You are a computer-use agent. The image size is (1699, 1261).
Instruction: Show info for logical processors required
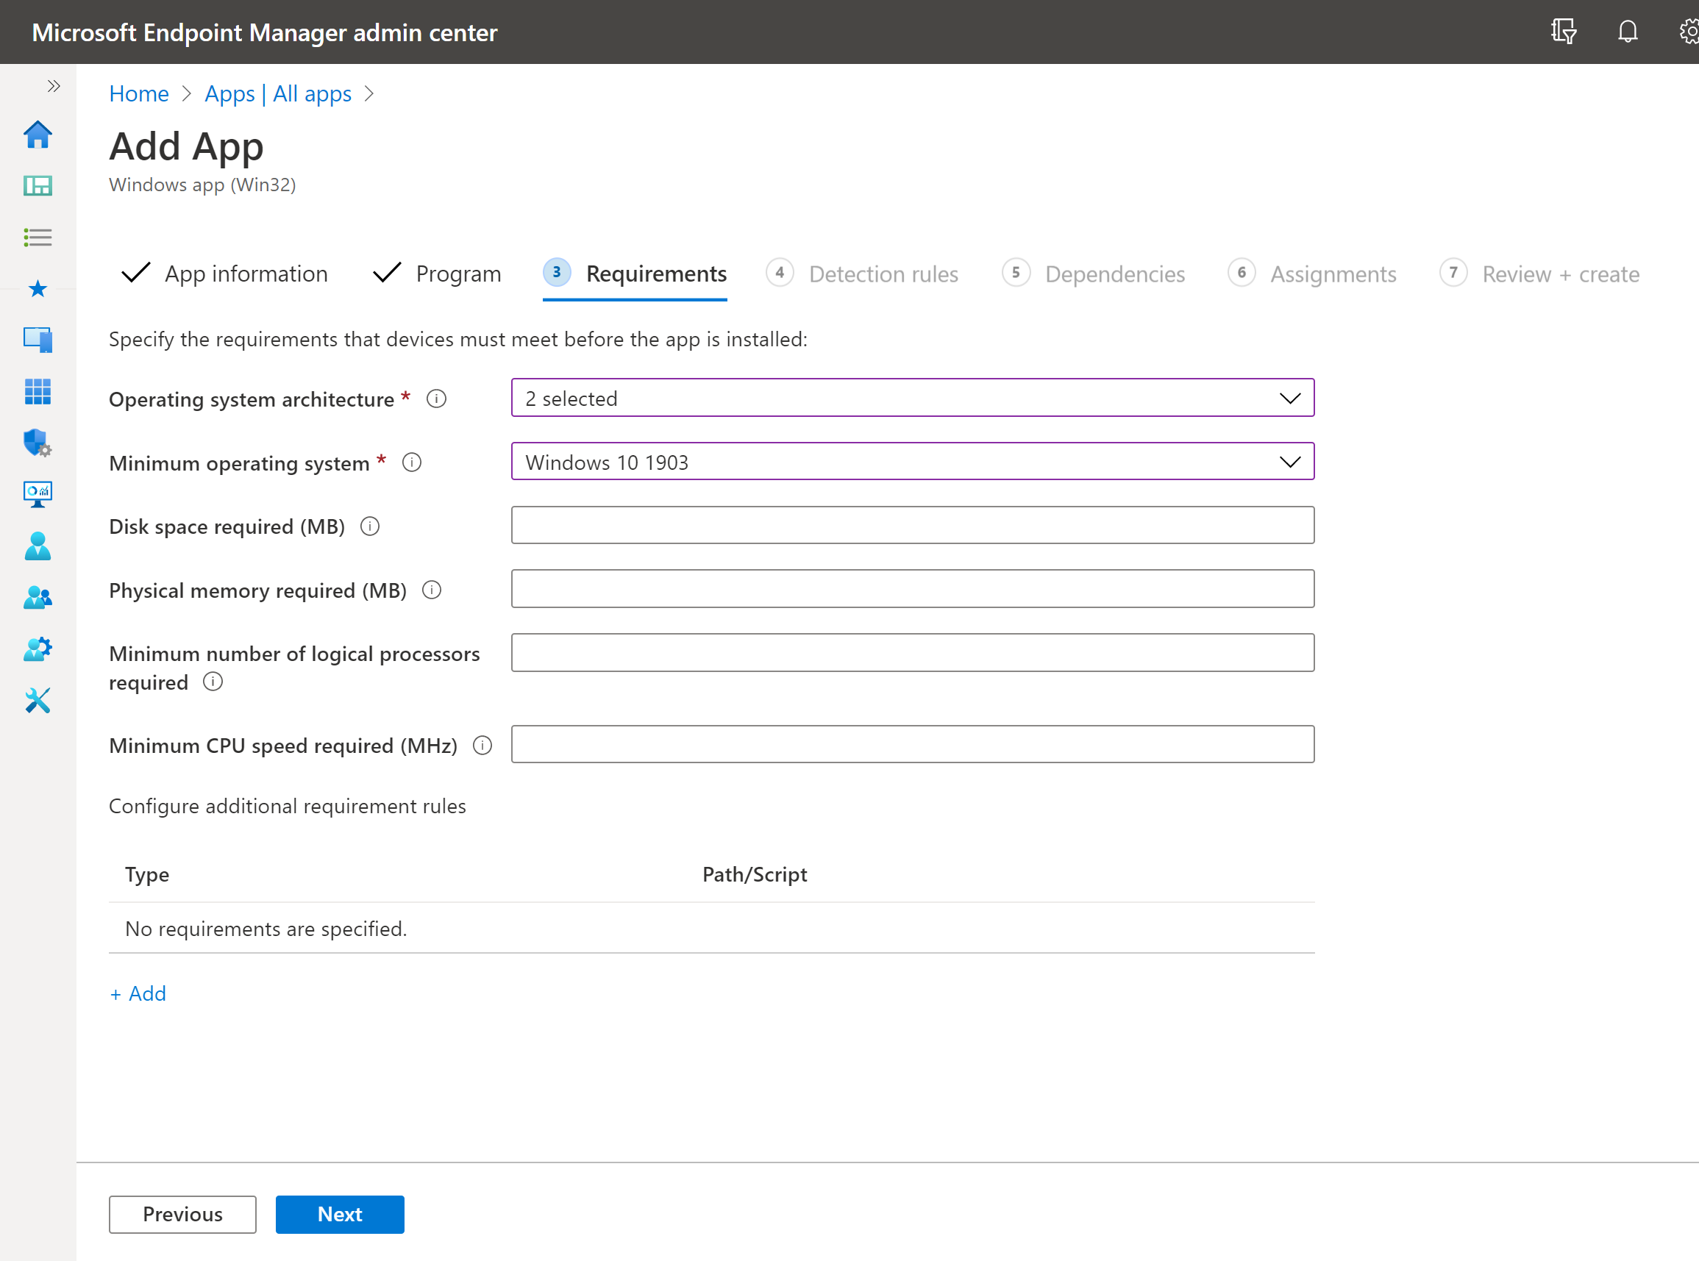point(213,682)
